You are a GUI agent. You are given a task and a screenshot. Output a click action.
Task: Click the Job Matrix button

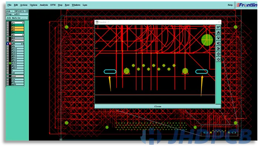[17, 18]
